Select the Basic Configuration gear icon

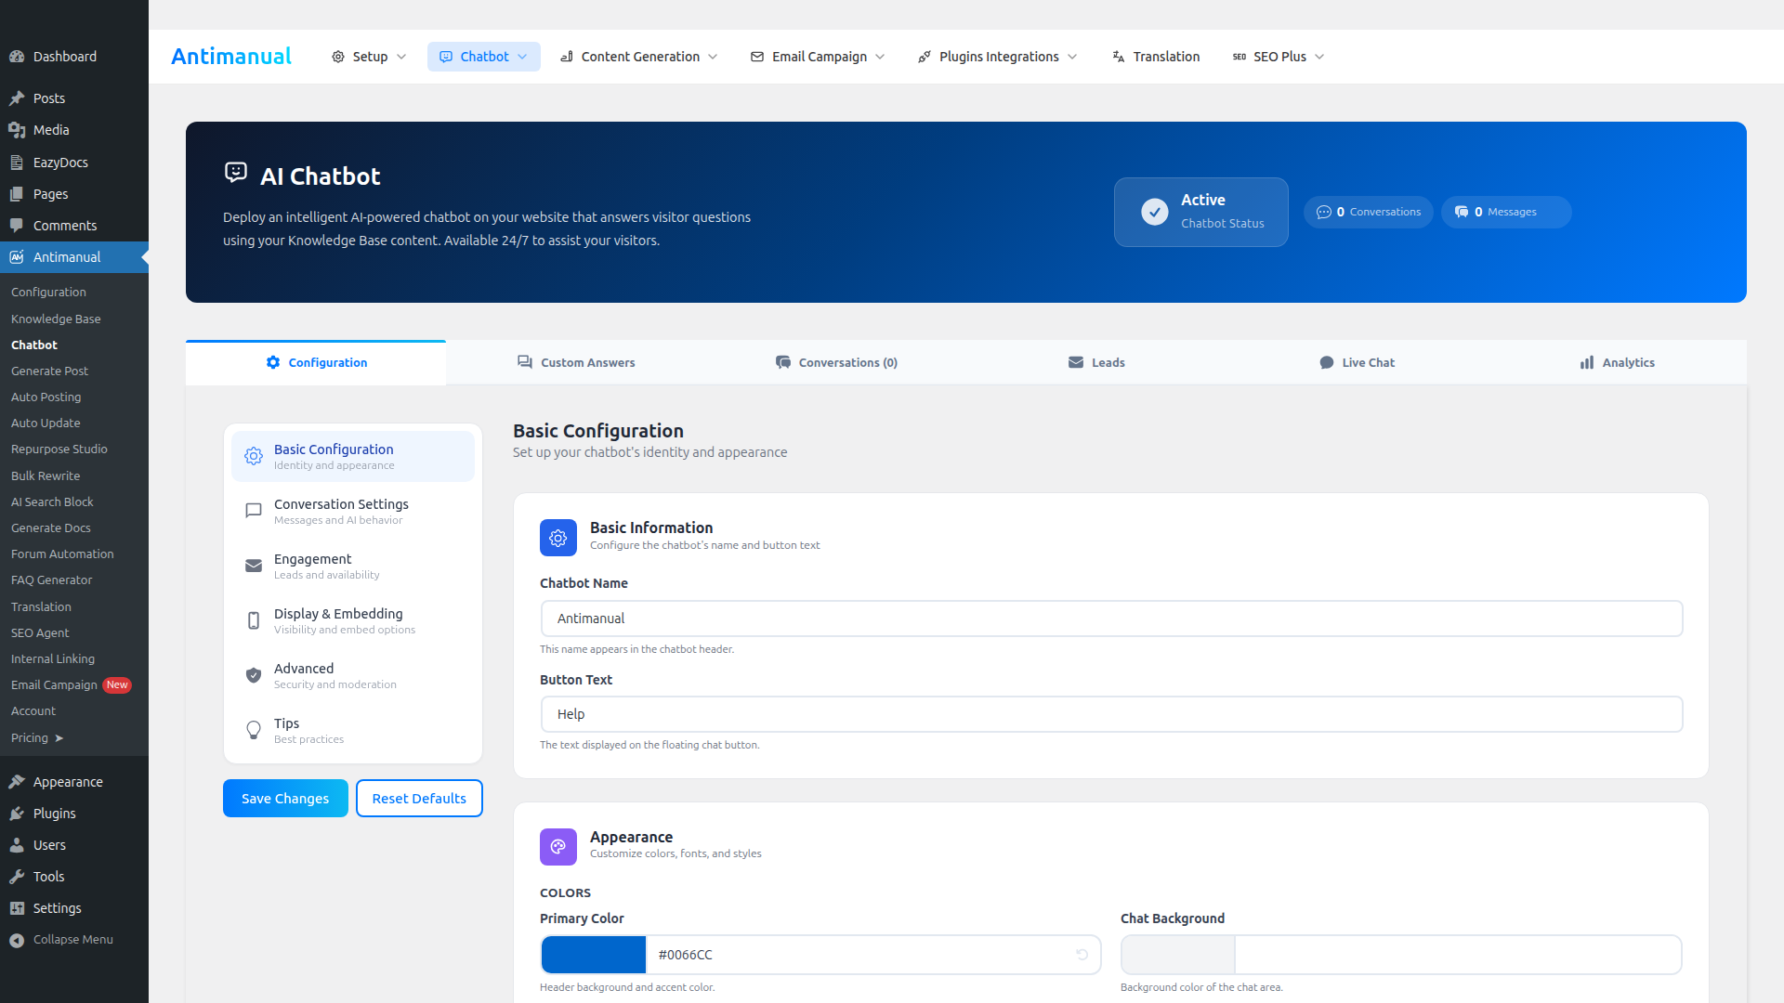click(253, 456)
